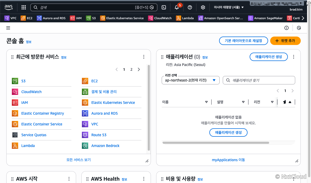Open the services grid menu
Image resolution: width=311 pixels, height=183 pixels.
tap(24, 7)
